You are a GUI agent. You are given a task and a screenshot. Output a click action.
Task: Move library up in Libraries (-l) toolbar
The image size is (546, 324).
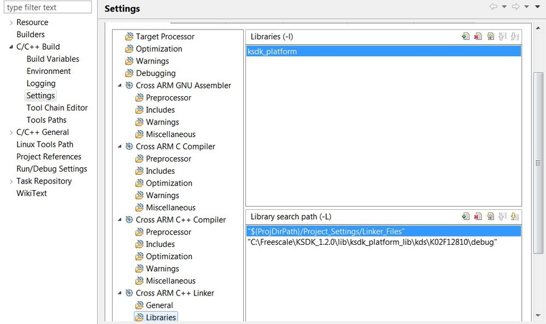click(x=502, y=36)
